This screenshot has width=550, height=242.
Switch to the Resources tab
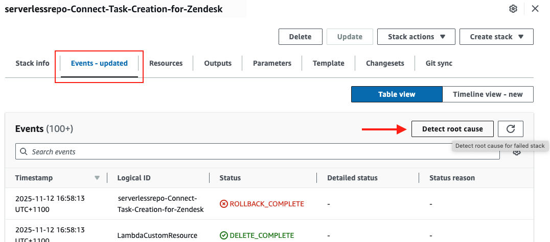[x=166, y=63]
